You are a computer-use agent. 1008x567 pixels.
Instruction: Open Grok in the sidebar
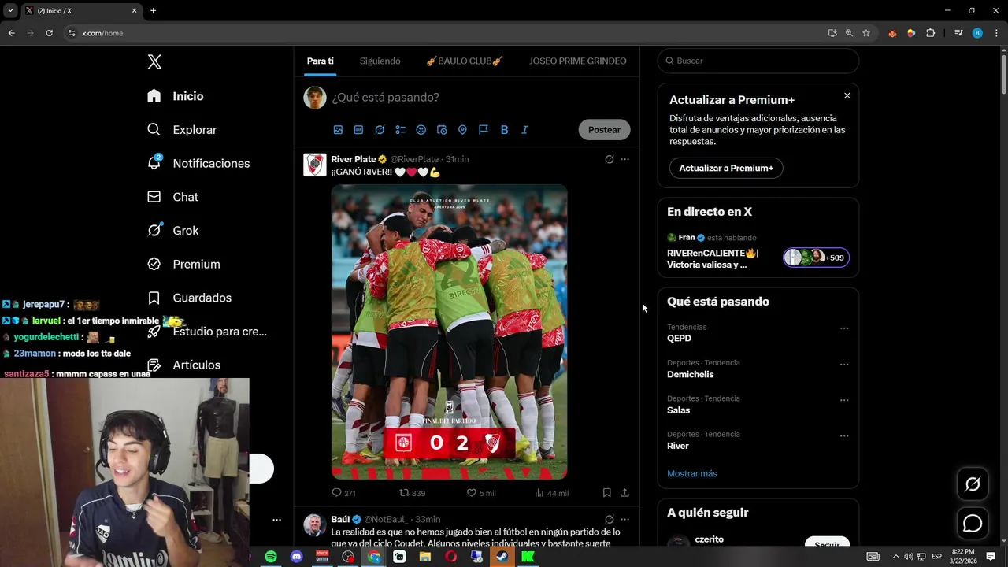pyautogui.click(x=172, y=231)
